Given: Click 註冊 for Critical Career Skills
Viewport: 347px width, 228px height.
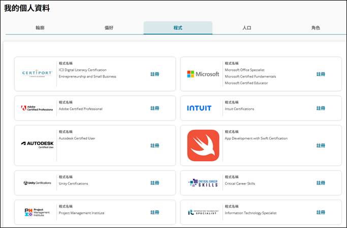Looking at the screenshot, I should click(321, 183).
